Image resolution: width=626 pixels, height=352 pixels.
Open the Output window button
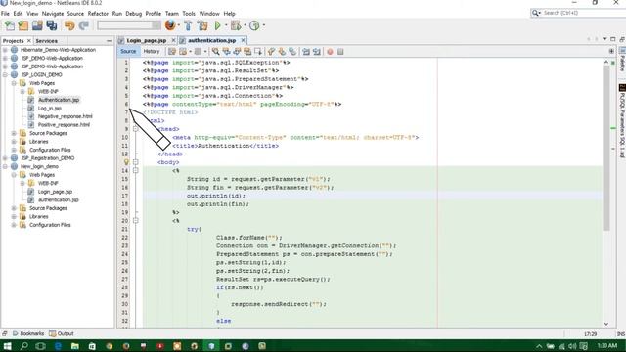pyautogui.click(x=62, y=333)
